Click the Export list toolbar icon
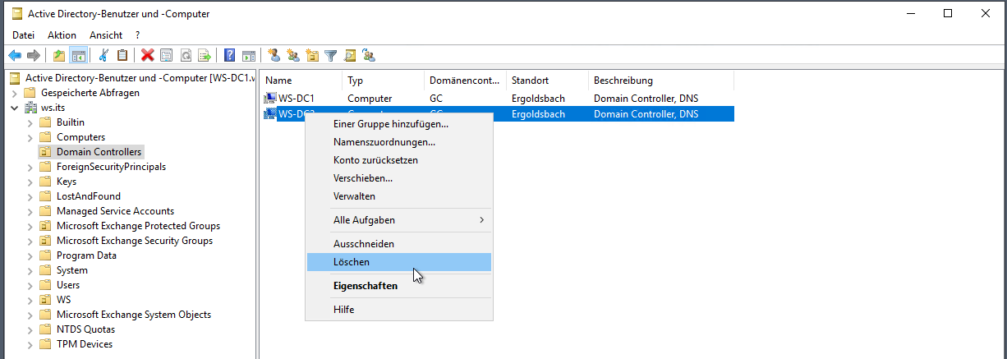This screenshot has width=1007, height=359. (x=205, y=55)
